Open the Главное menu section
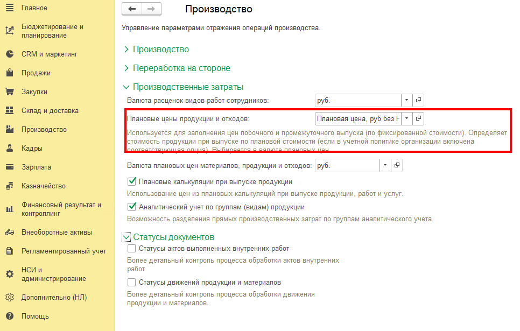This screenshot has width=520, height=331. click(x=34, y=8)
